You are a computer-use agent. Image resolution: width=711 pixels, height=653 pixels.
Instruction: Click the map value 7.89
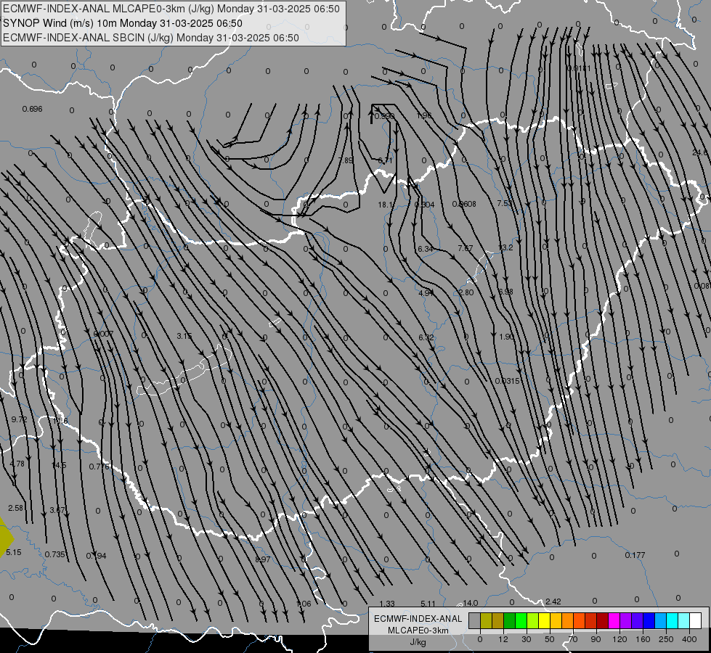tap(346, 160)
